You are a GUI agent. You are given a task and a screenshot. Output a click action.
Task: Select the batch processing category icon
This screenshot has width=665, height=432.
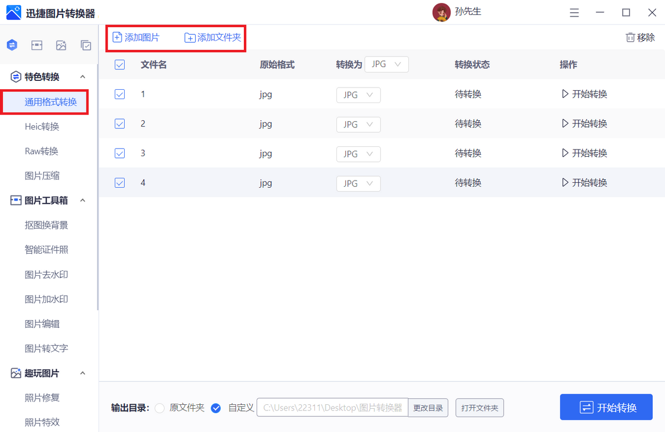86,45
